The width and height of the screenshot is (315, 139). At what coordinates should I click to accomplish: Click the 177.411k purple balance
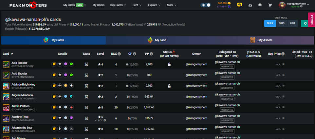pyautogui.click(x=223, y=7)
